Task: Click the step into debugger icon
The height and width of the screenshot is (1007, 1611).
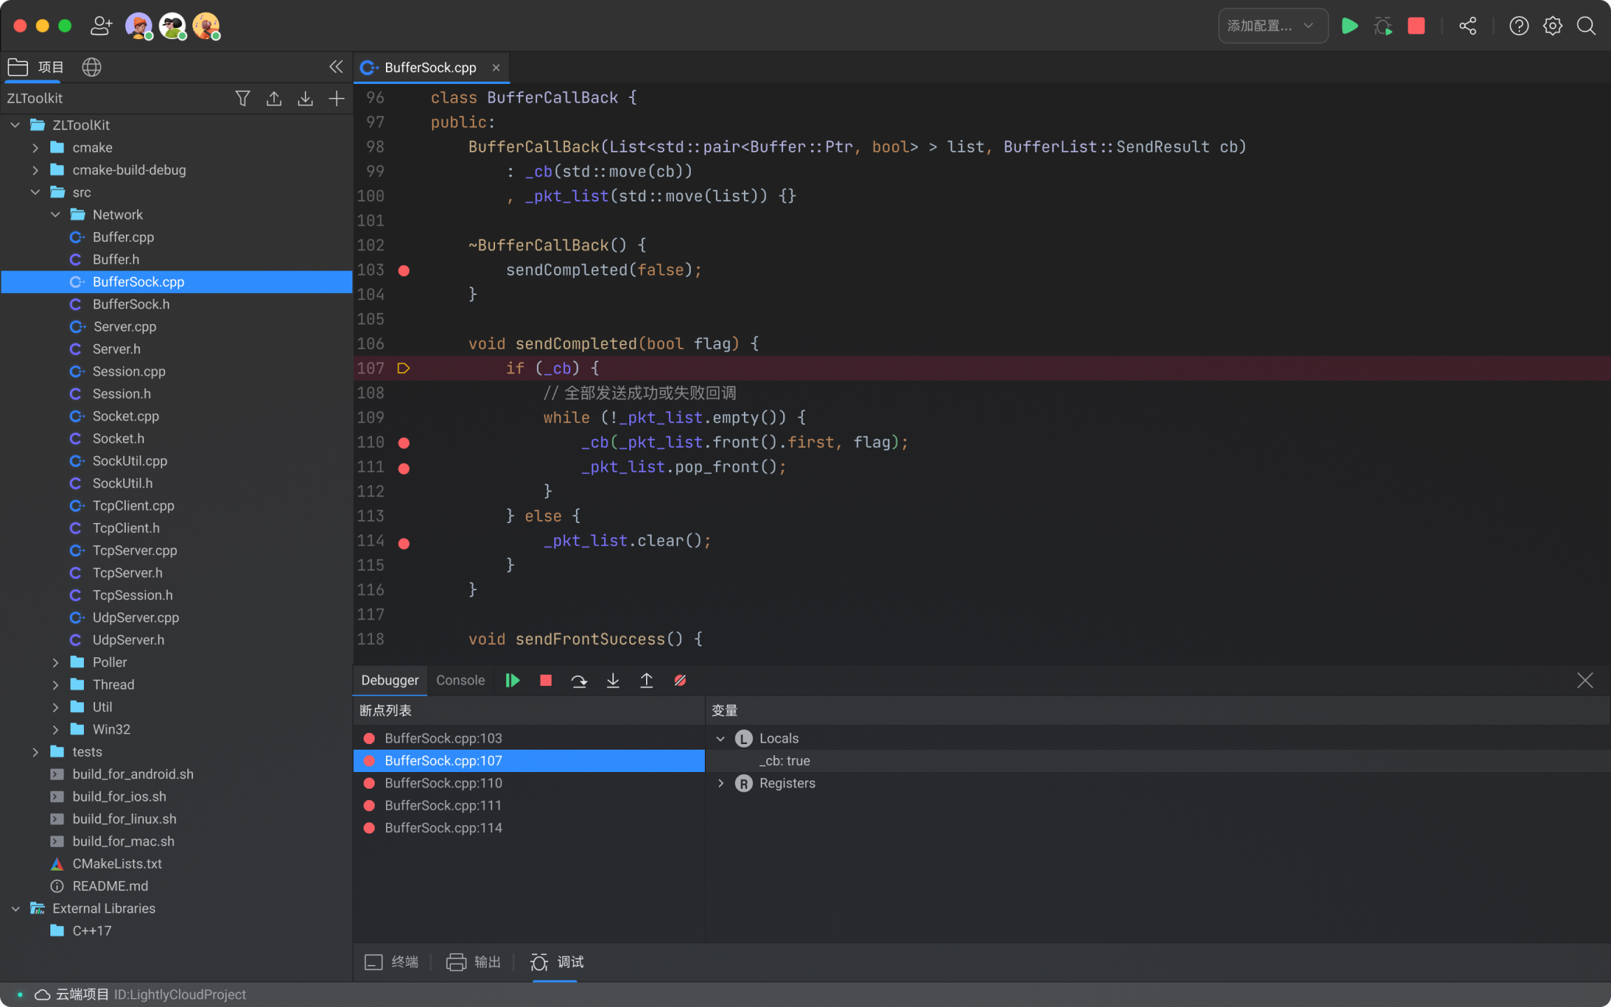Action: click(613, 680)
